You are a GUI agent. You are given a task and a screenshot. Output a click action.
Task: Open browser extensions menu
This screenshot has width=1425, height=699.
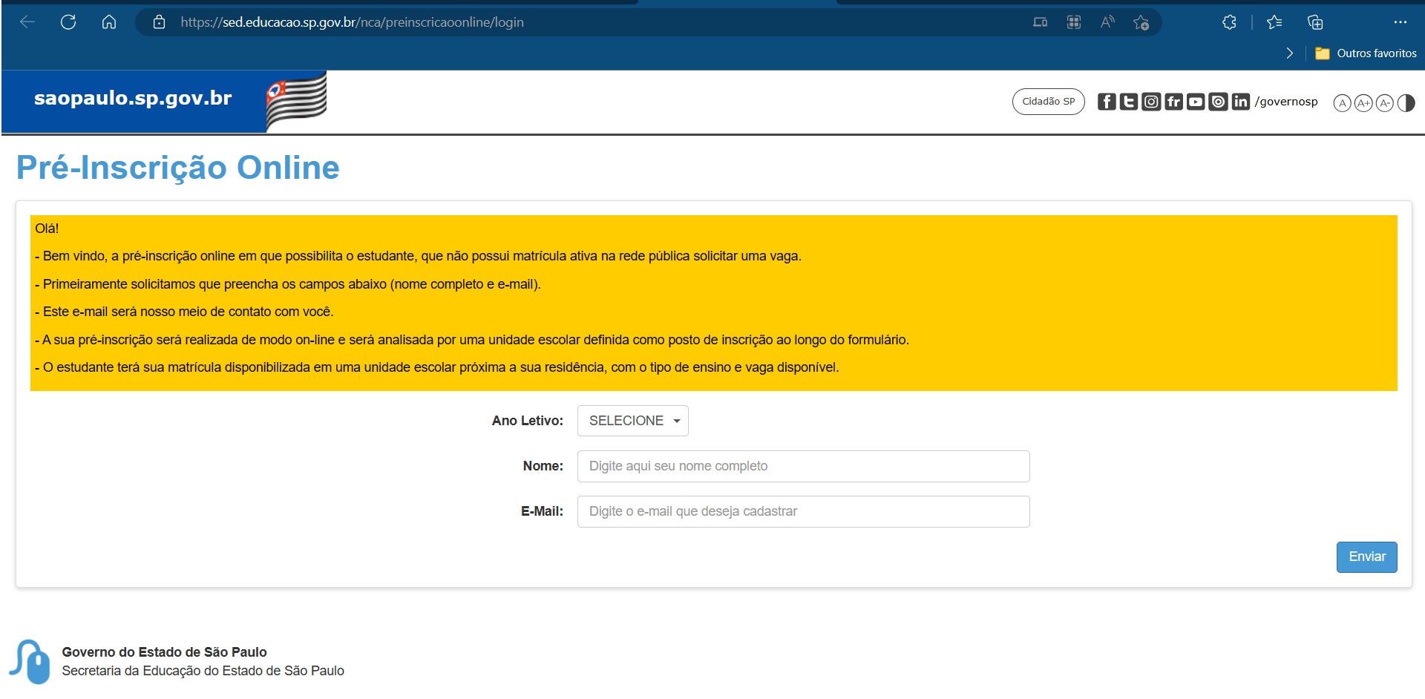tap(1229, 22)
